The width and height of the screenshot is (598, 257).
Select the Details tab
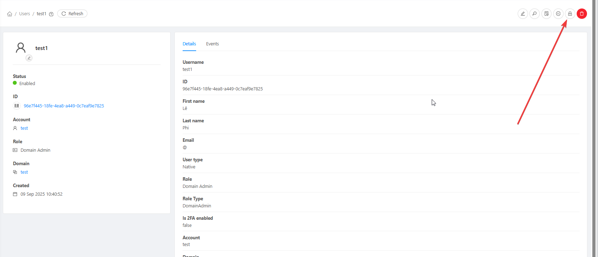click(189, 44)
